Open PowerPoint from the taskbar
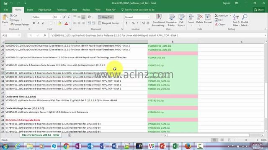 click(163, 146)
